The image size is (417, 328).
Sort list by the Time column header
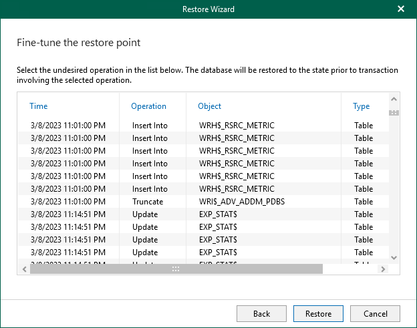tap(39, 106)
